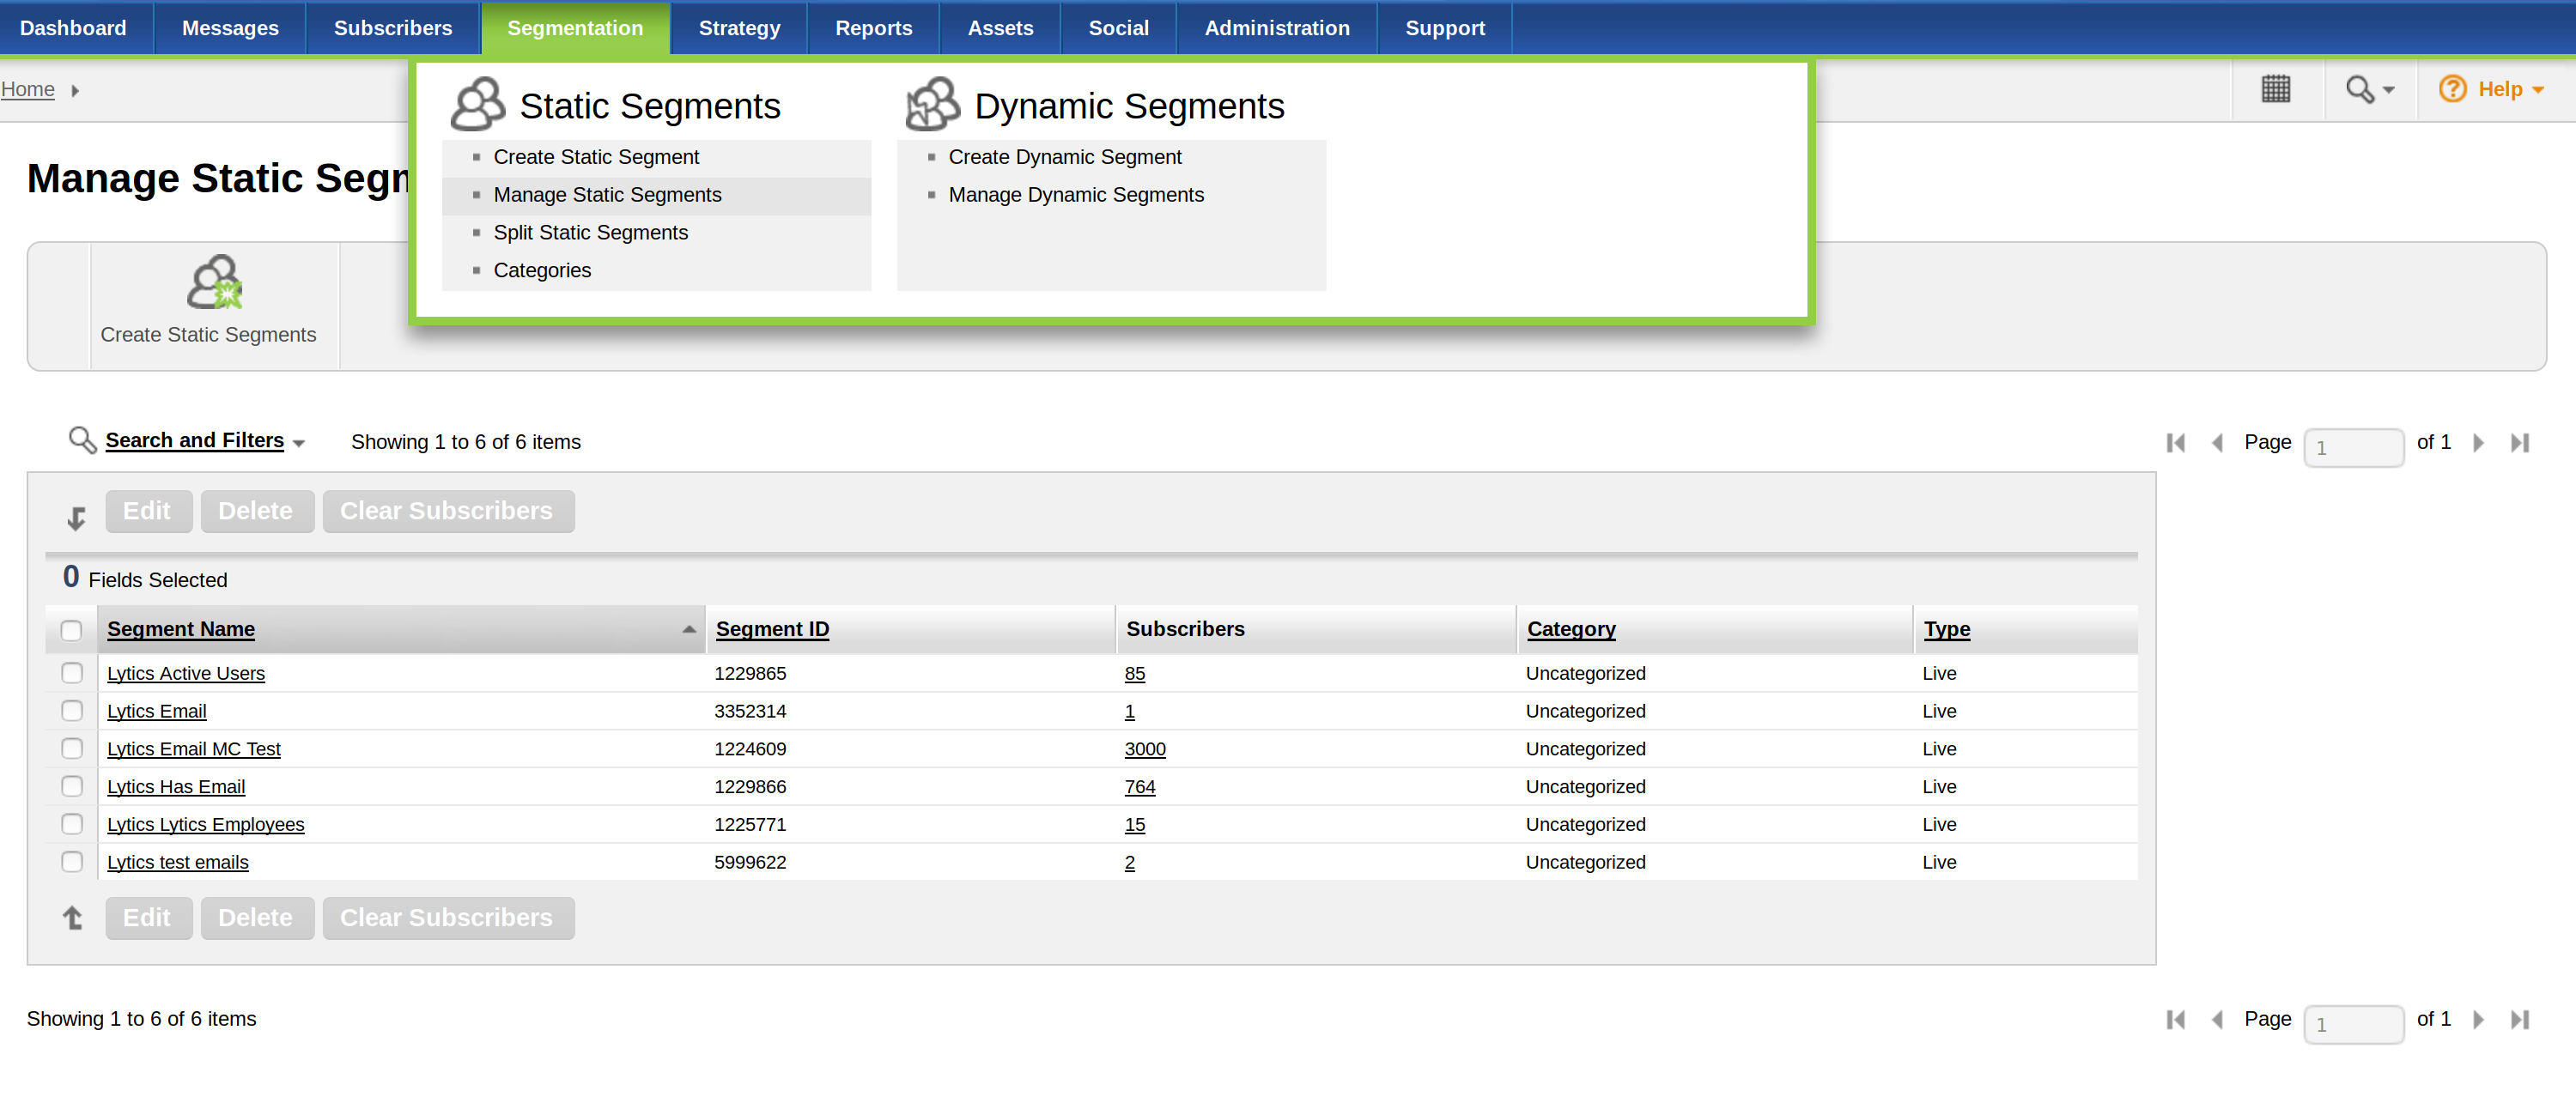The height and width of the screenshot is (1097, 2576).
Task: Follow the Home breadcrumb link
Action: pos(28,90)
